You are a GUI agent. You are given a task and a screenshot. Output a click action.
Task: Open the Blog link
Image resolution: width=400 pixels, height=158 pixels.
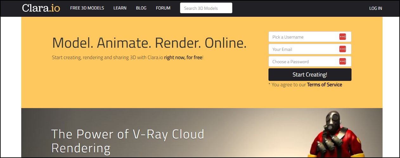[x=141, y=8]
